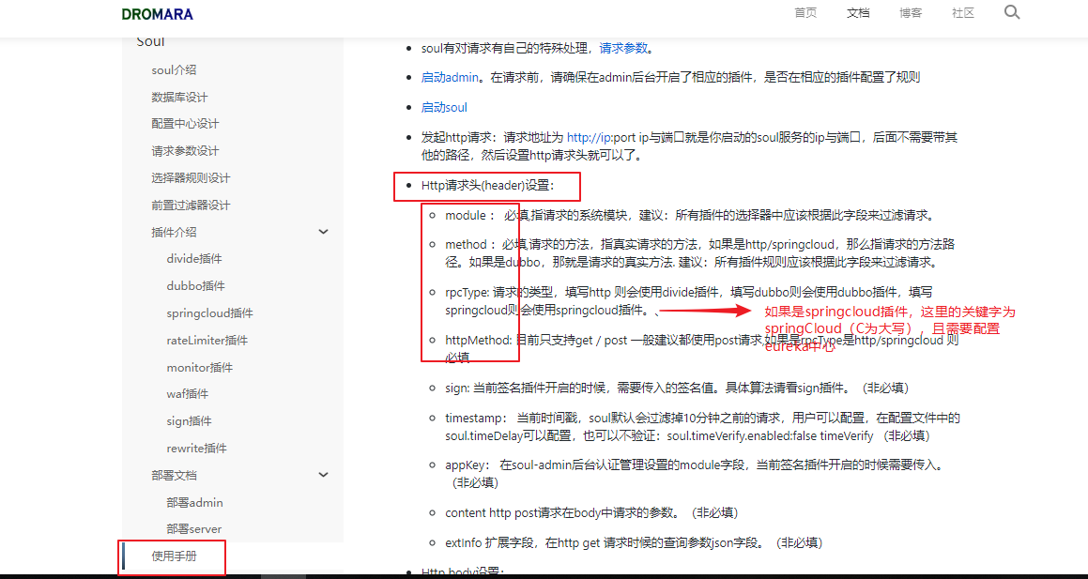1088x579 pixels.
Task: Select 部署文档 sidebar heading
Action: (x=174, y=476)
